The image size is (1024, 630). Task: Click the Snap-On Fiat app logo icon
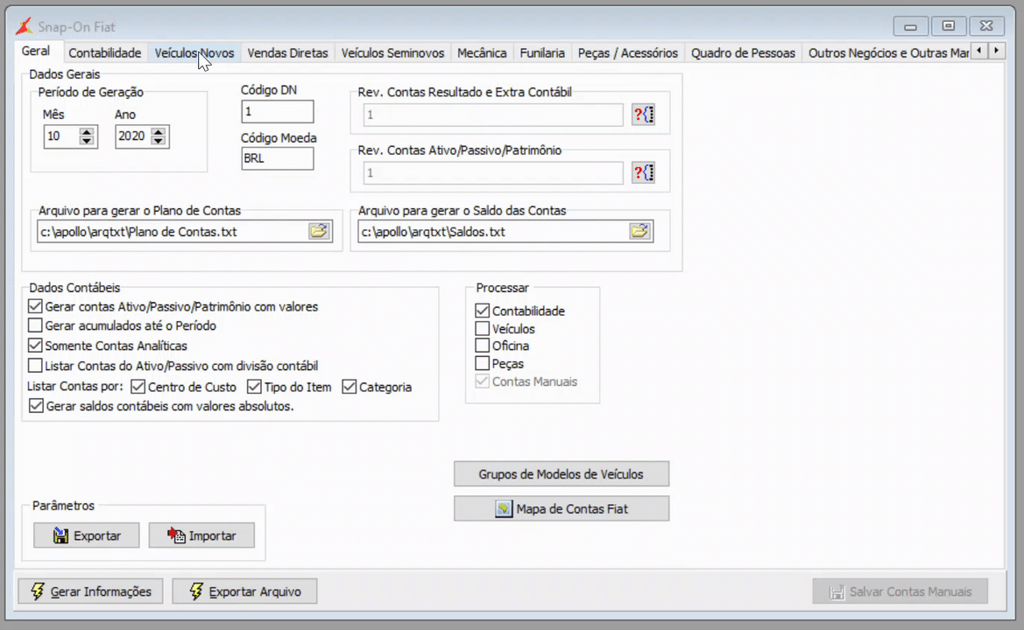25,27
